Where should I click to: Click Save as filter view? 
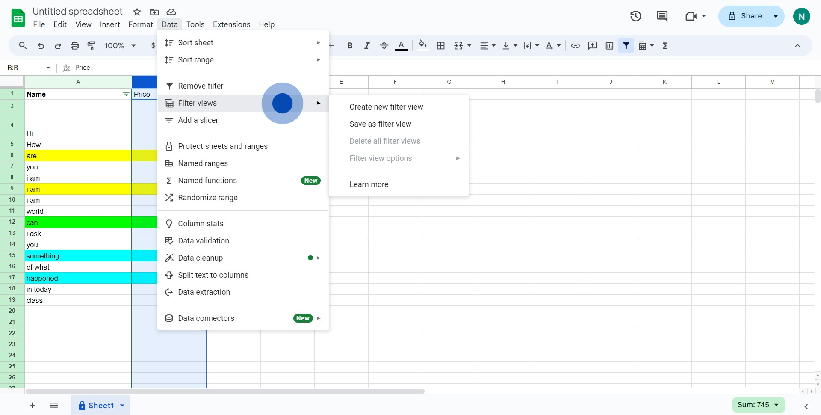click(399, 124)
